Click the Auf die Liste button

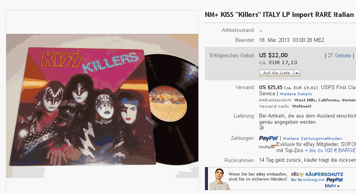point(276,73)
